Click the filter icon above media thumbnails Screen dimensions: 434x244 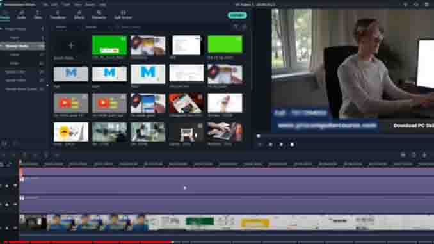pos(236,27)
